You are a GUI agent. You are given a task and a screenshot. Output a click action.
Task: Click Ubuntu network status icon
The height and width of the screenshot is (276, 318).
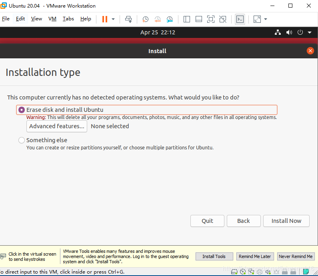click(x=278, y=32)
